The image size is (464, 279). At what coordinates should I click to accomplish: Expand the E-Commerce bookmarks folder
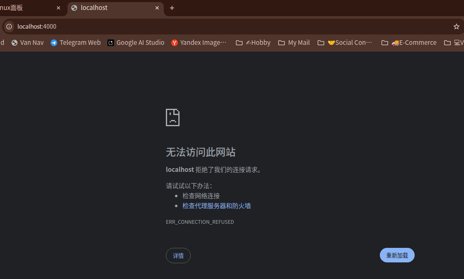point(409,42)
